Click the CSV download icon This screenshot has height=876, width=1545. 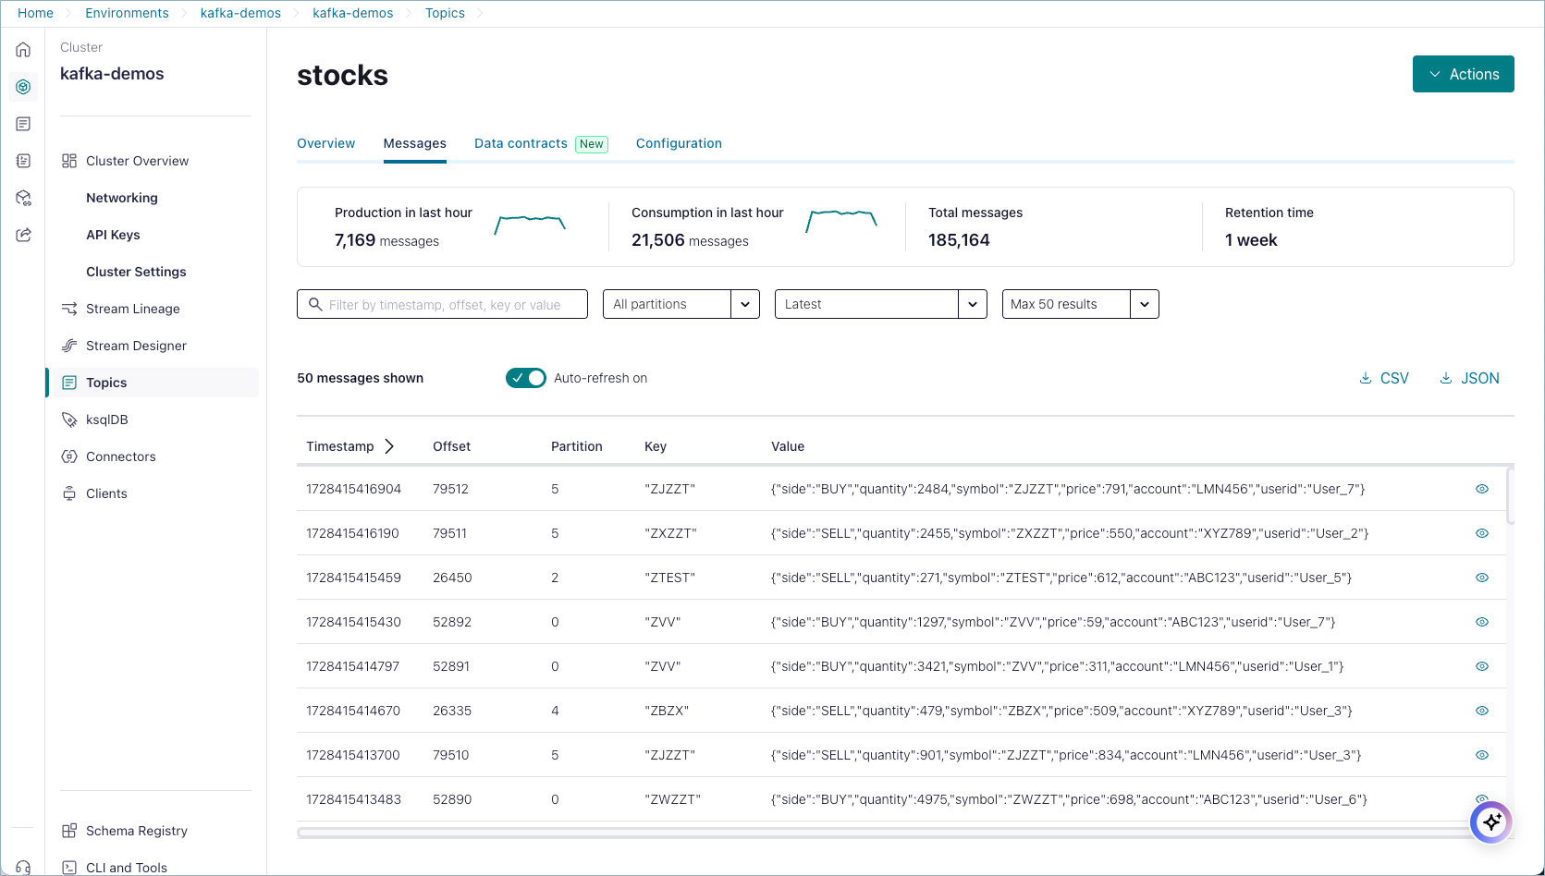[1366, 378]
